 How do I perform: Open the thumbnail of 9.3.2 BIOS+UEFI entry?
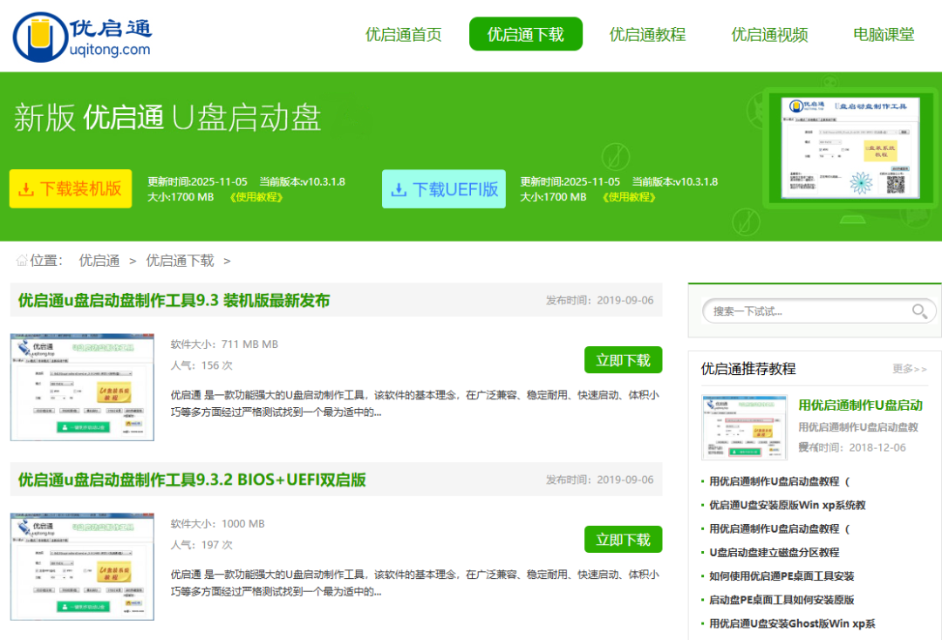(x=82, y=567)
